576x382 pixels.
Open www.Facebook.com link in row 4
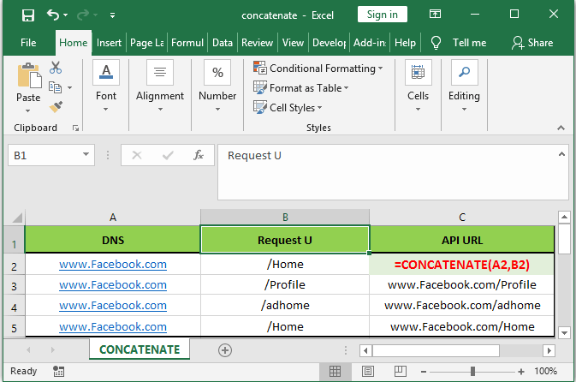pos(113,306)
